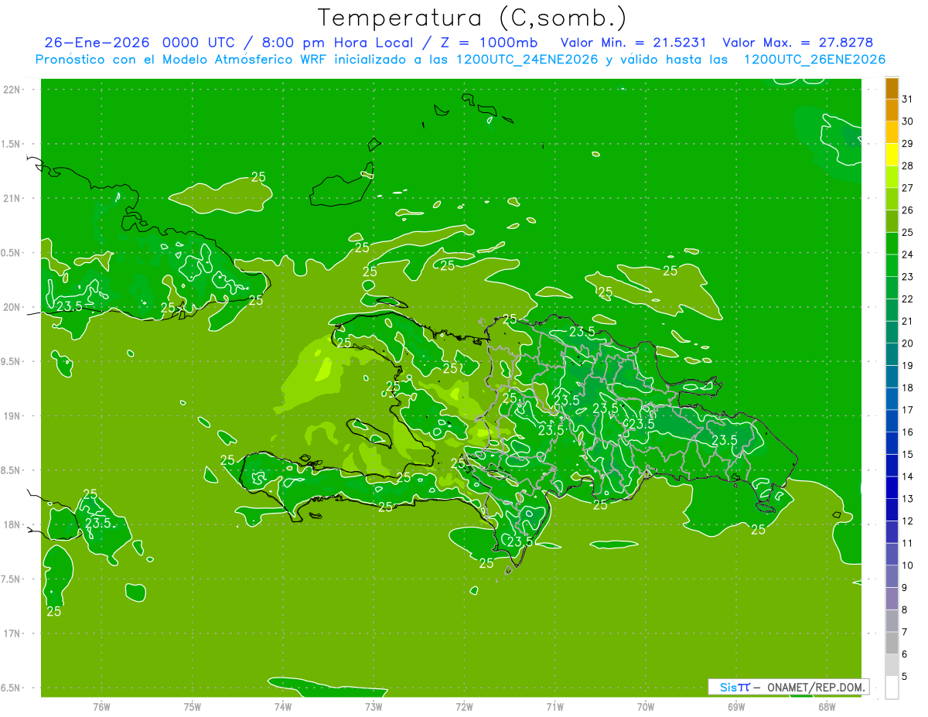
Task: Click the green legend swatch between 24 and 25
Action: pyautogui.click(x=892, y=244)
